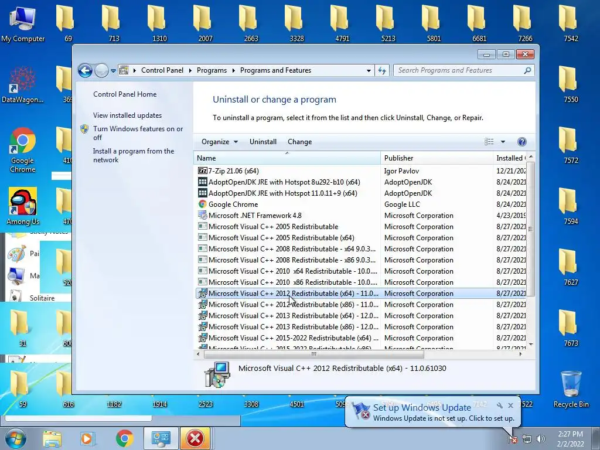Click the Programs and Features breadcrumb
Image resolution: width=600 pixels, height=450 pixels.
(275, 70)
